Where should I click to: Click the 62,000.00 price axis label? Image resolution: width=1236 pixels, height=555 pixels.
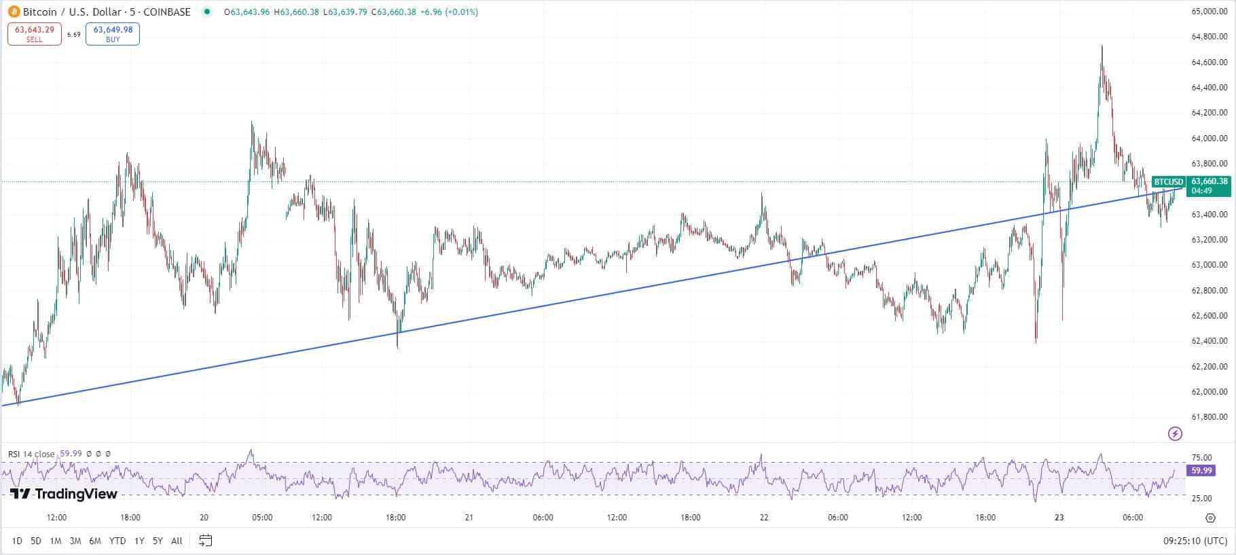pyautogui.click(x=1210, y=392)
